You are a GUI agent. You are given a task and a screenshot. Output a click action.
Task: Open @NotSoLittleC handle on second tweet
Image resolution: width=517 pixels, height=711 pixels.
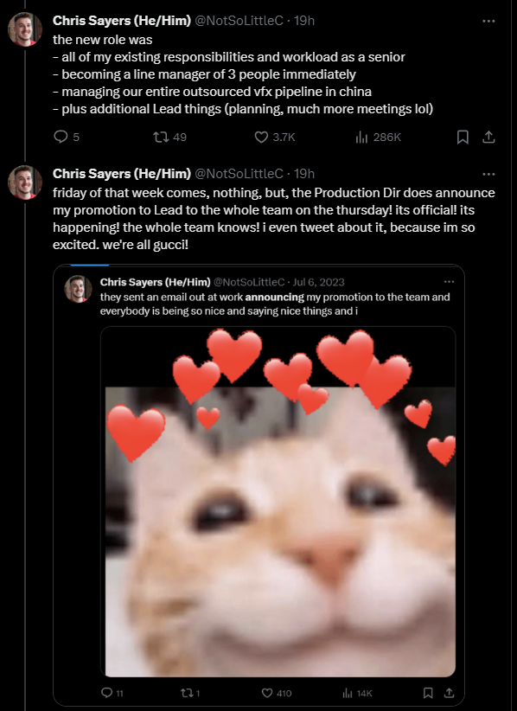[x=239, y=174]
